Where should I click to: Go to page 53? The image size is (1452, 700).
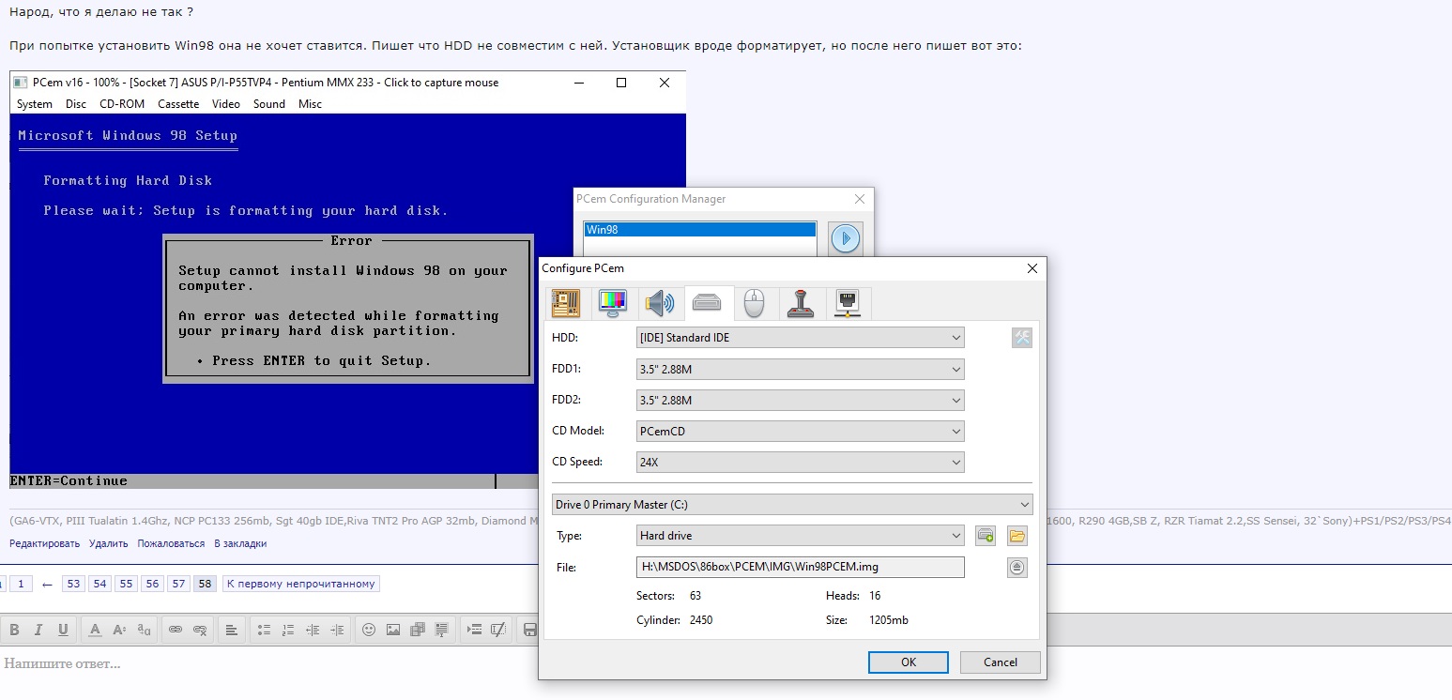point(73,584)
